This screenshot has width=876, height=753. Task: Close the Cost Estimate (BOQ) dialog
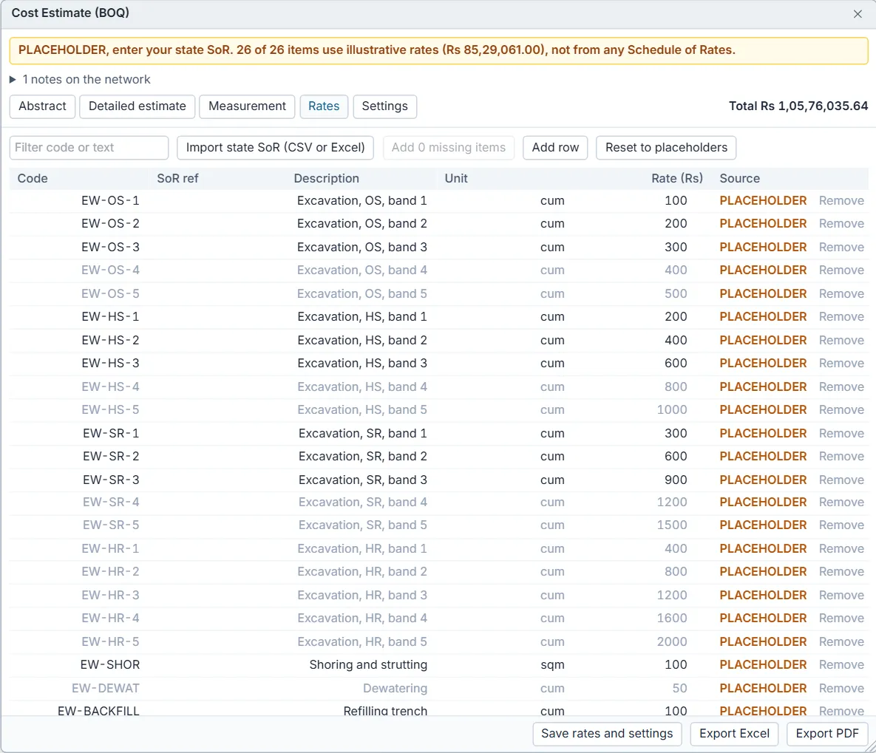(858, 14)
